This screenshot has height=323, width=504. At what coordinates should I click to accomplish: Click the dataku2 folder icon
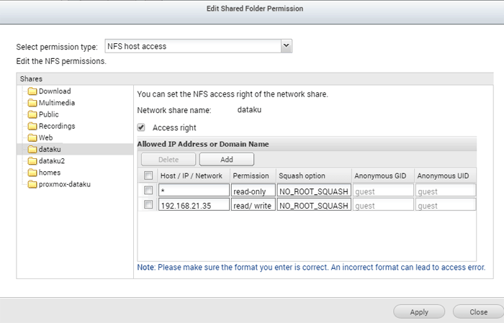32,161
